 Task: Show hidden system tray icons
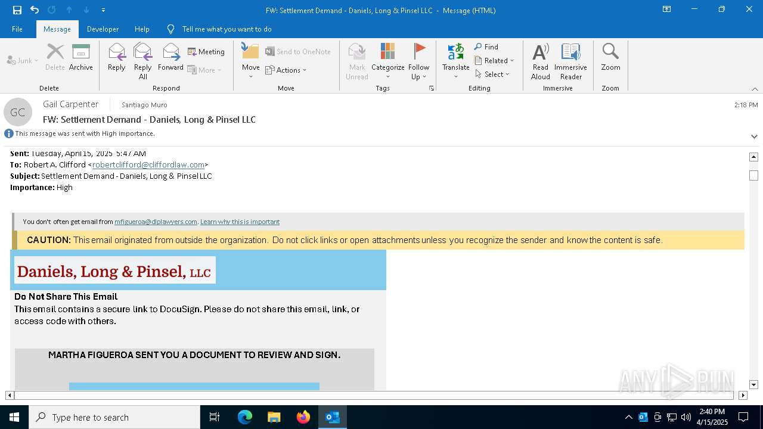628,417
